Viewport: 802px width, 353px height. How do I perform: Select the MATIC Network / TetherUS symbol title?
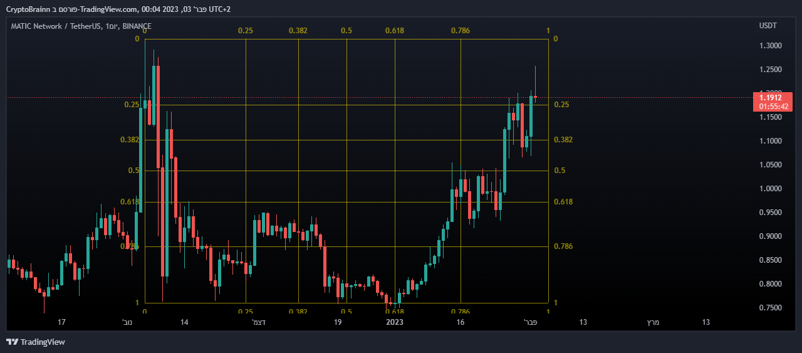pos(55,26)
